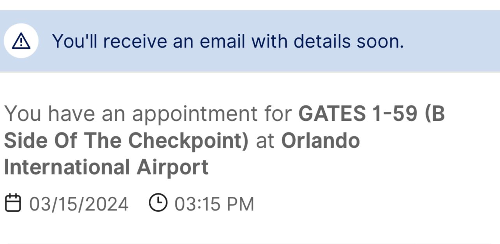Select the appointment date 03/15/2024
Viewport: 500px width, 244px height.
pyautogui.click(x=79, y=204)
